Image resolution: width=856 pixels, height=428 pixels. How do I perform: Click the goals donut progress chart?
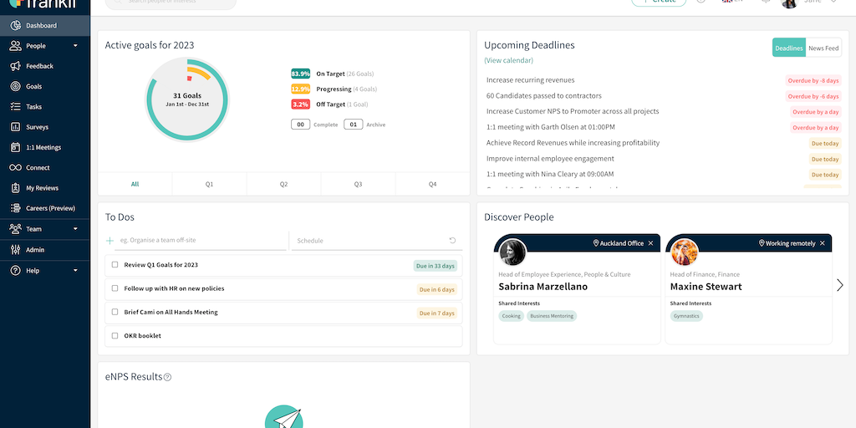coord(187,99)
